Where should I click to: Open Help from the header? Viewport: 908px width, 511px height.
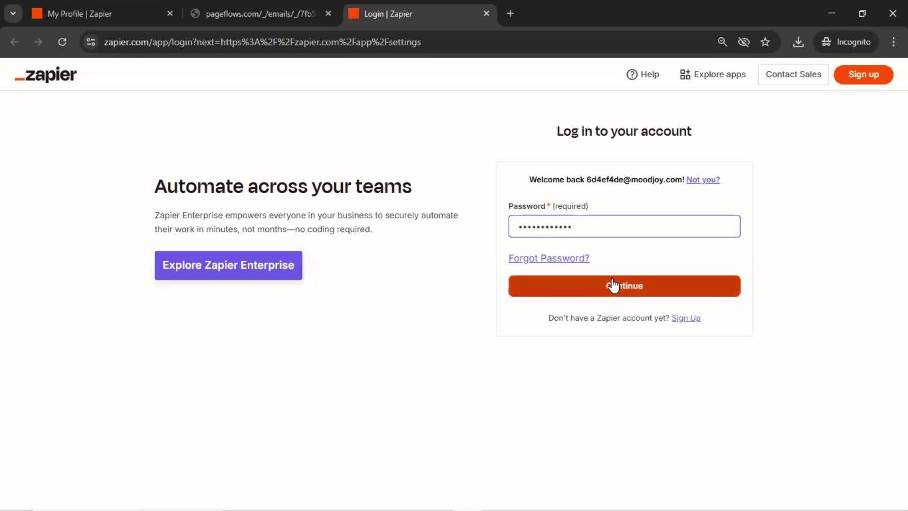pos(643,74)
